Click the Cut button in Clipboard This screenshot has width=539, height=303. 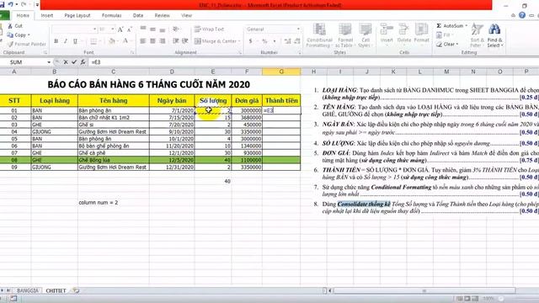pos(15,26)
